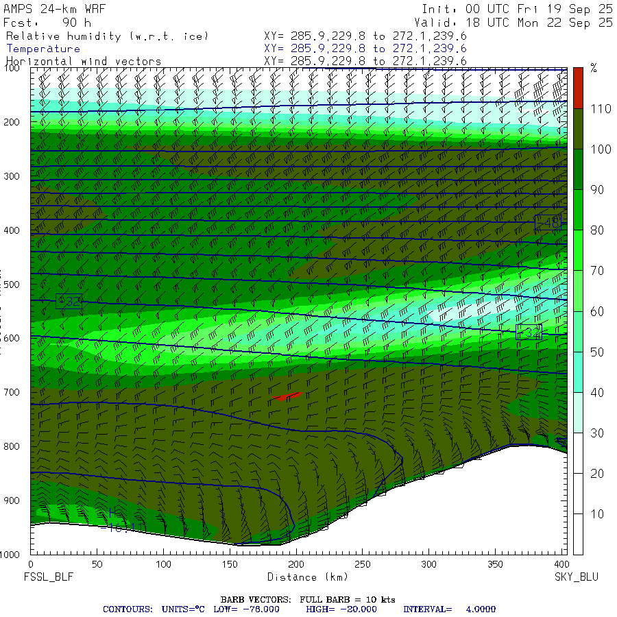Click the 'INTERVAL= 4.0000' value
The width and height of the screenshot is (617, 617).
point(449,609)
